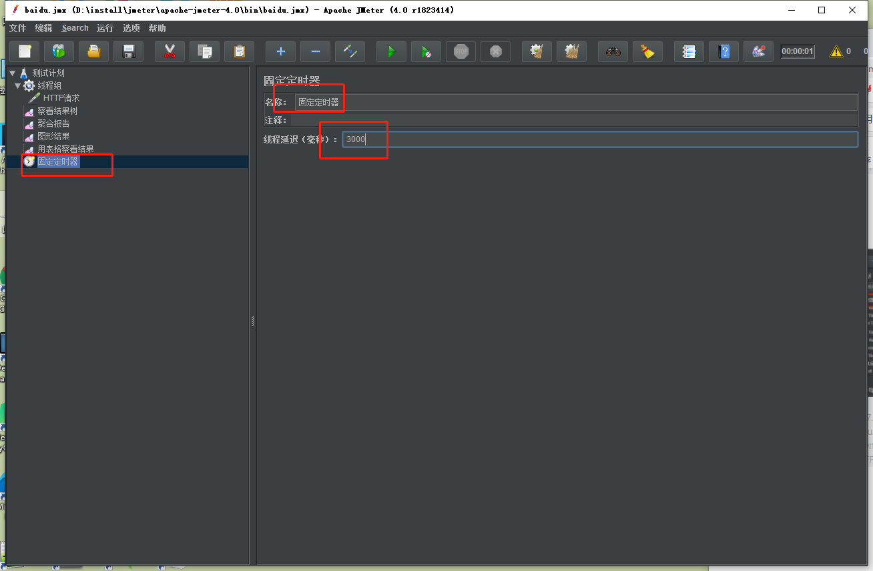This screenshot has height=571, width=873.
Task: Open the 运行 menu
Action: tap(105, 28)
